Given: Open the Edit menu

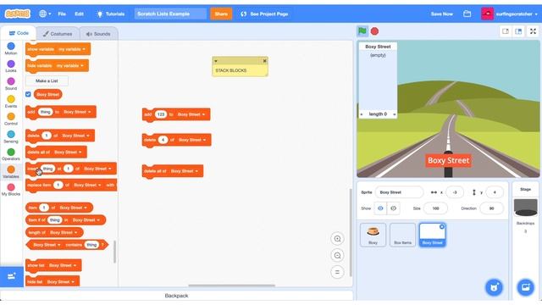Looking at the screenshot, I should [x=79, y=14].
